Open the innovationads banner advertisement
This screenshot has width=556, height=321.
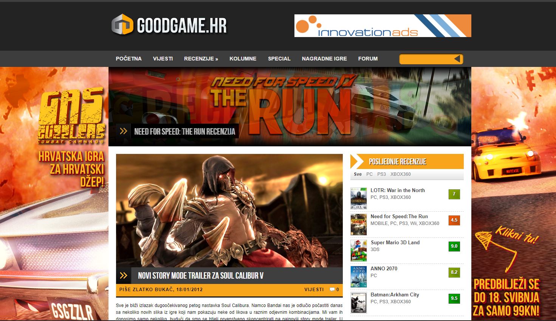383,26
